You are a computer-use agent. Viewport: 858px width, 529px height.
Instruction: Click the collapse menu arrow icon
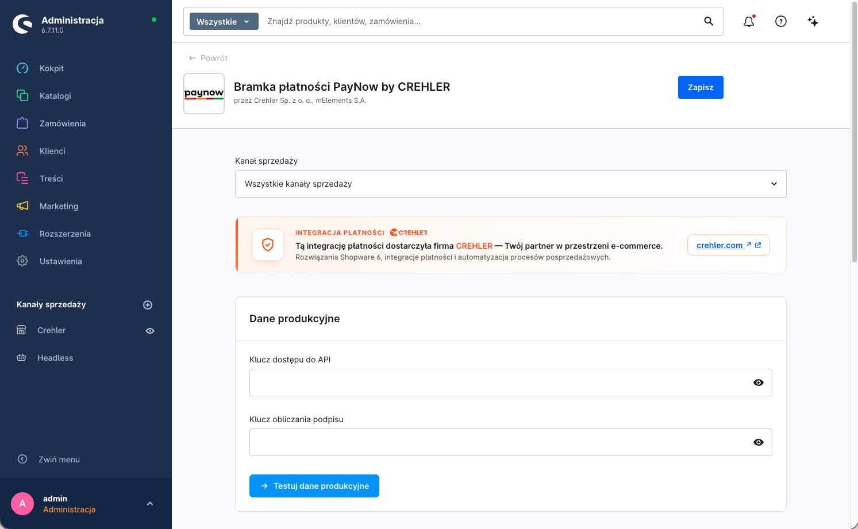point(22,459)
